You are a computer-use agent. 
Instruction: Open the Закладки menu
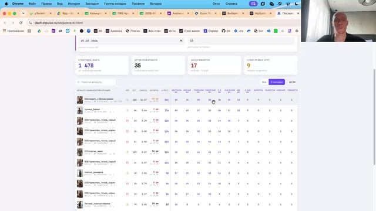click(x=92, y=4)
